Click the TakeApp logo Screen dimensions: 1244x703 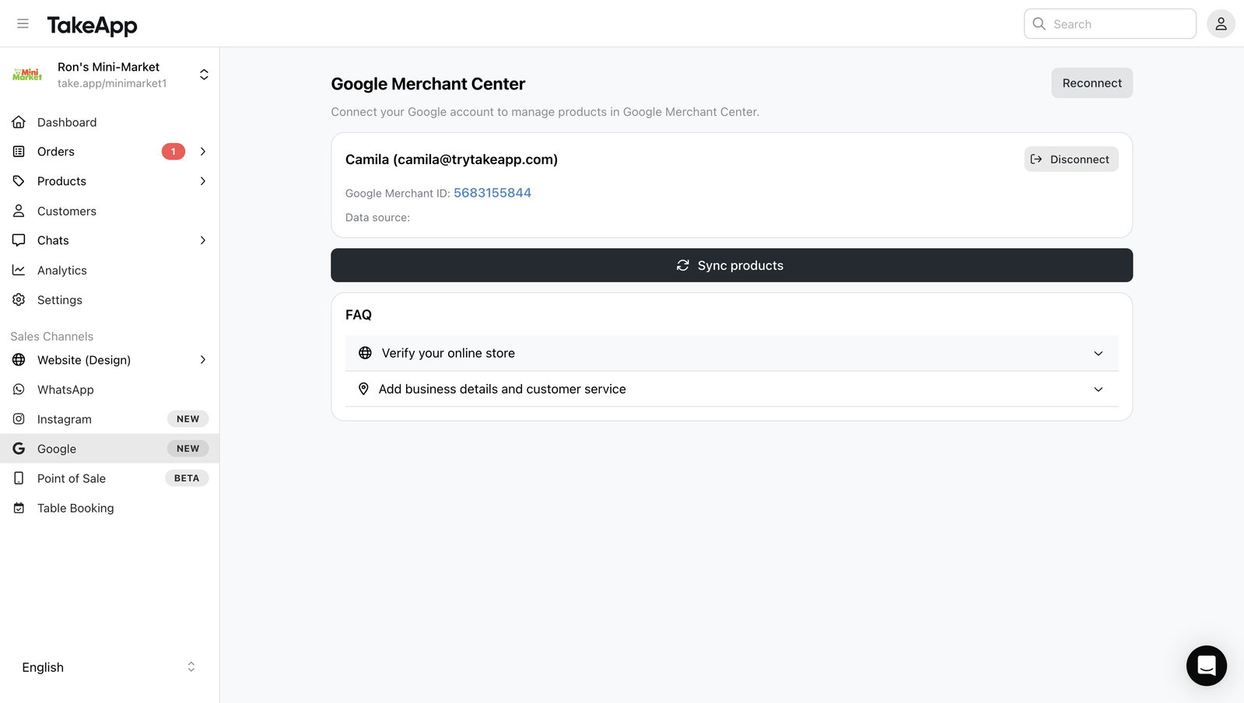(92, 25)
